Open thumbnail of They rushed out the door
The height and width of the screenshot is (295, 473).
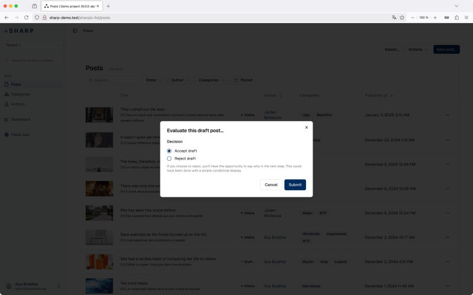pos(99,115)
